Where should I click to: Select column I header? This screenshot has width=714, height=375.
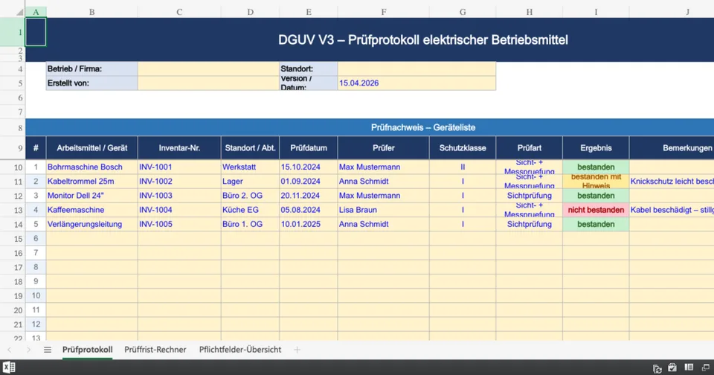(596, 13)
